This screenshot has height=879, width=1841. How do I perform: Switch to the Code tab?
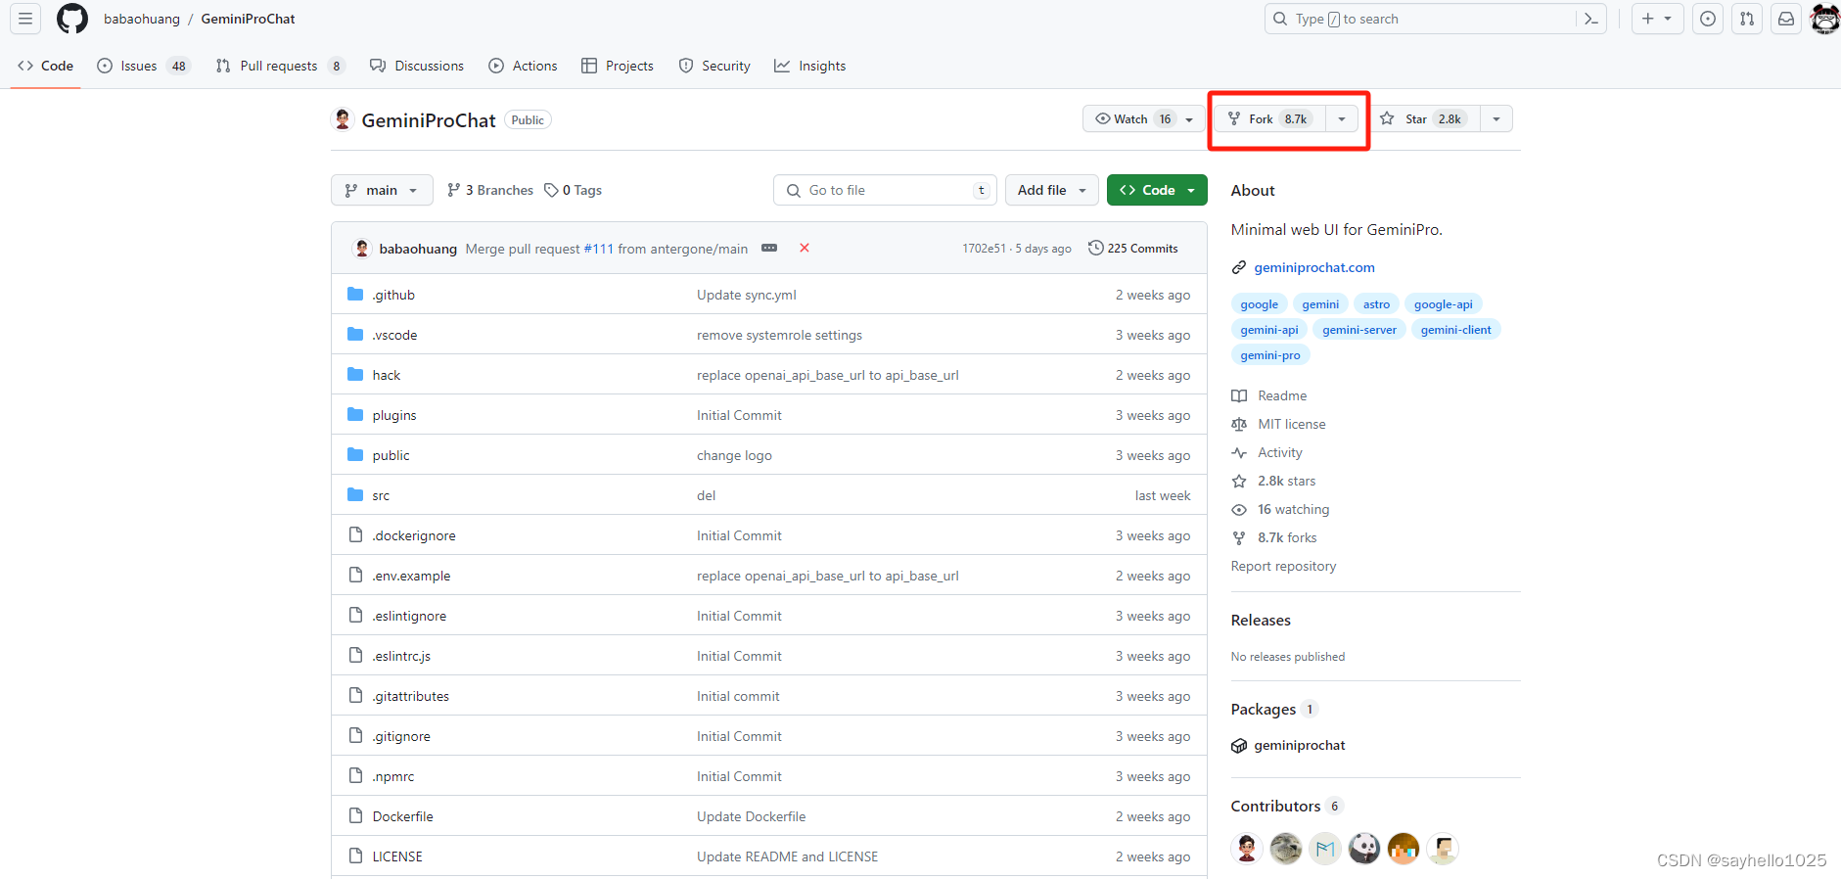(46, 66)
